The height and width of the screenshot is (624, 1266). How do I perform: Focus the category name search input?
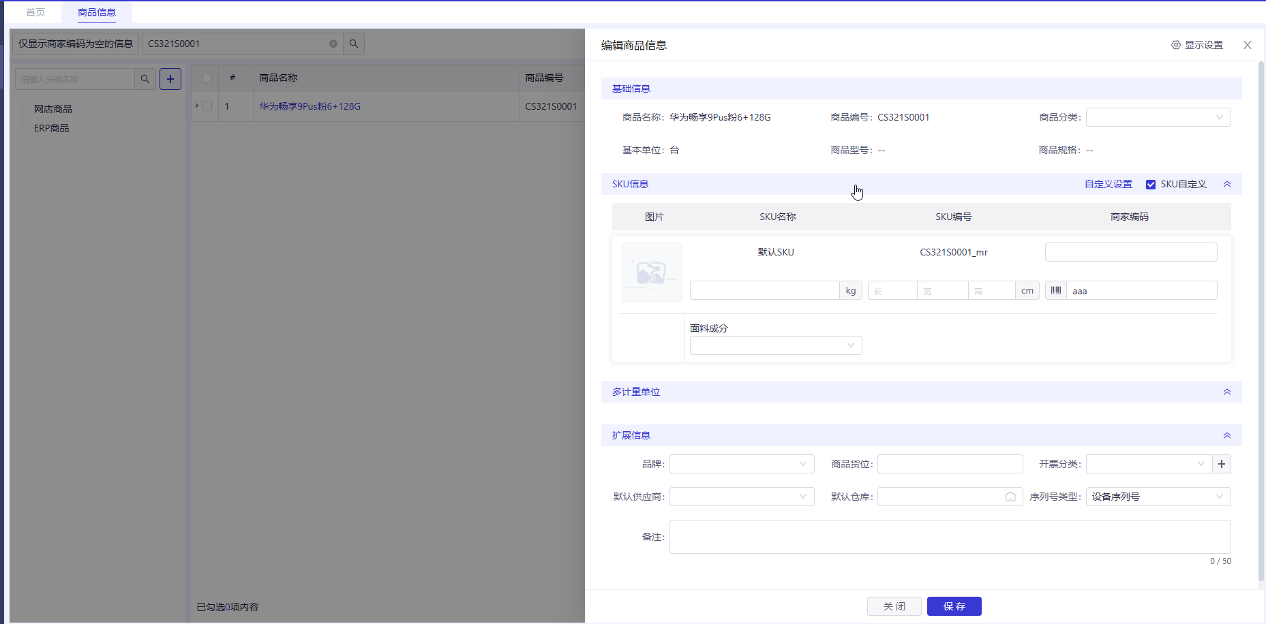click(x=75, y=79)
